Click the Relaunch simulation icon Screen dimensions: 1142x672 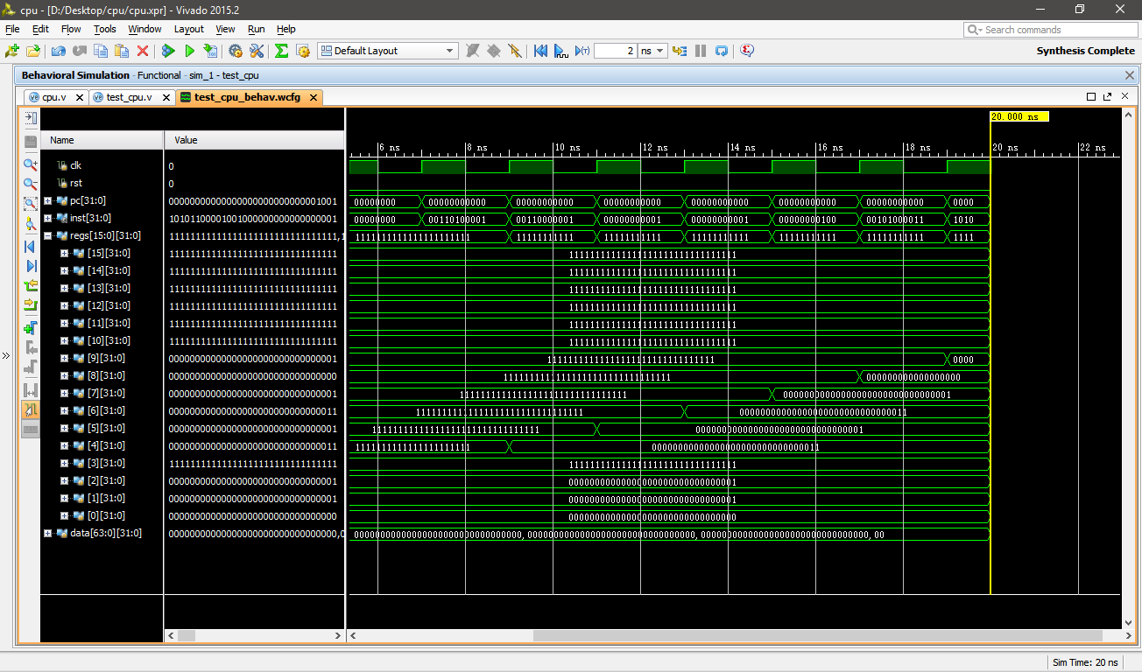[x=722, y=51]
